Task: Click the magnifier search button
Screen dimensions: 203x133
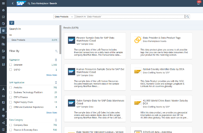Action: 187,16
